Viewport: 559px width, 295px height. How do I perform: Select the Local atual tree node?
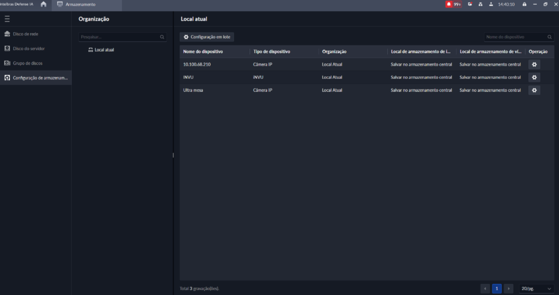[x=104, y=50]
